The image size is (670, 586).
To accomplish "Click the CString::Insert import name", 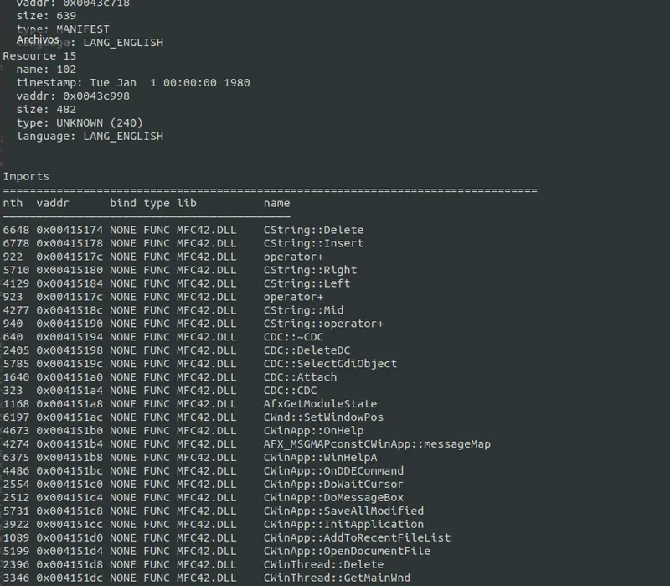I will click(313, 243).
